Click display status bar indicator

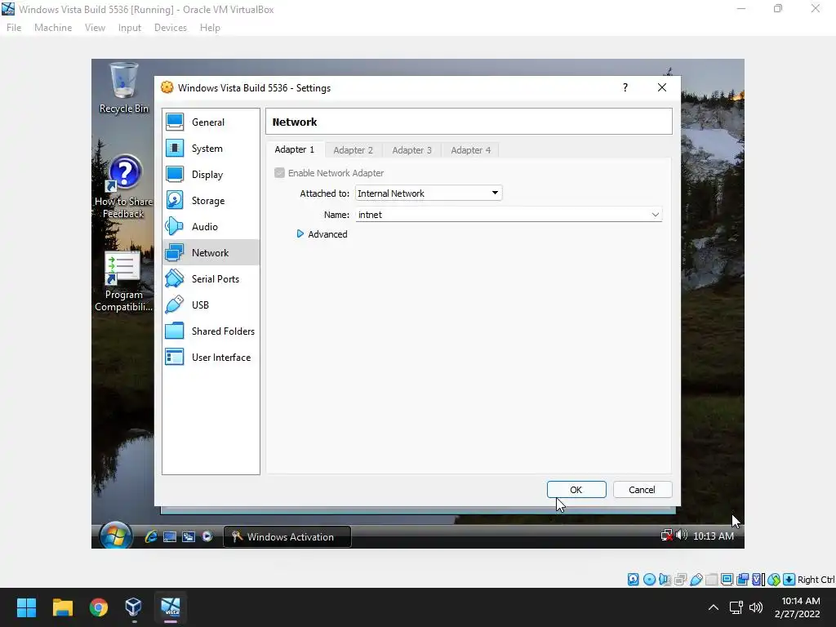(727, 580)
